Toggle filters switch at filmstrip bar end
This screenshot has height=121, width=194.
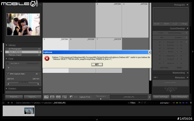(191, 103)
